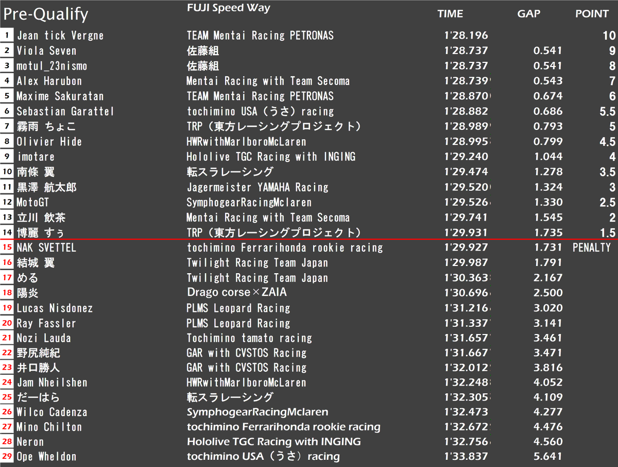618x467 pixels.
Task: Click the FUJI Speed Way title
Action: click(x=229, y=8)
